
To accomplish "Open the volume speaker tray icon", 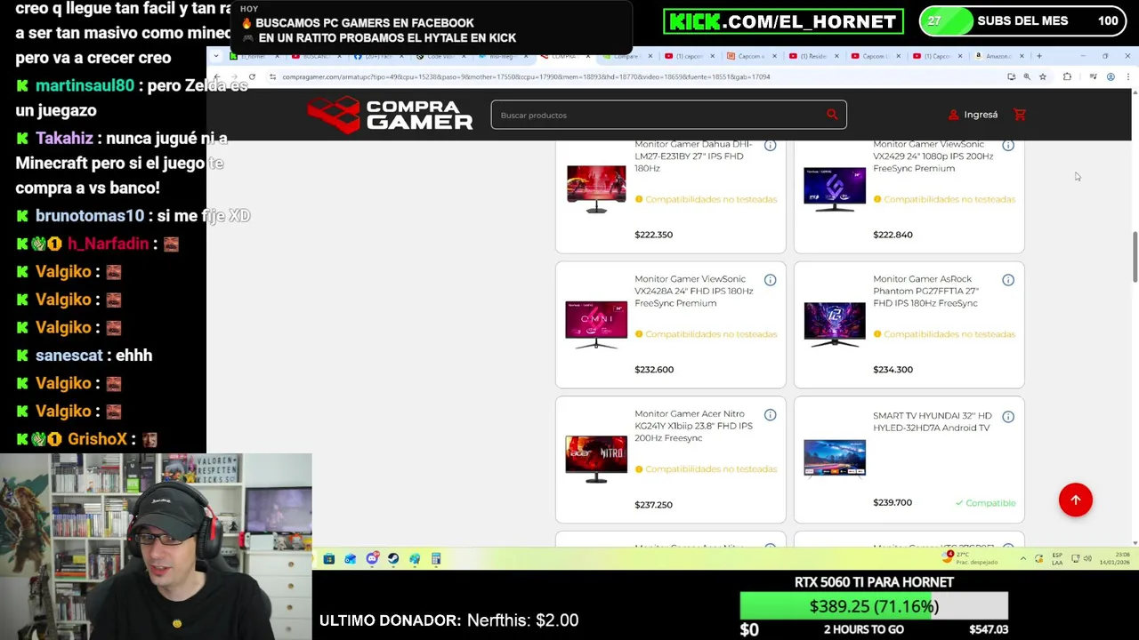I will [1087, 558].
